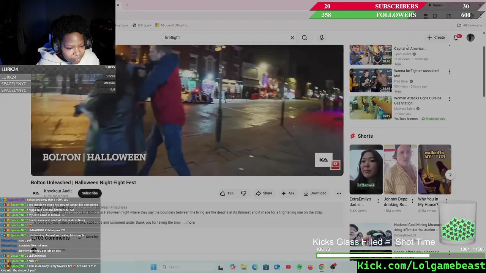Click the Windows Start button

(x=153, y=267)
